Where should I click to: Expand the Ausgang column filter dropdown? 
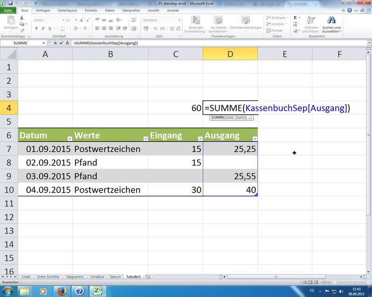point(254,139)
